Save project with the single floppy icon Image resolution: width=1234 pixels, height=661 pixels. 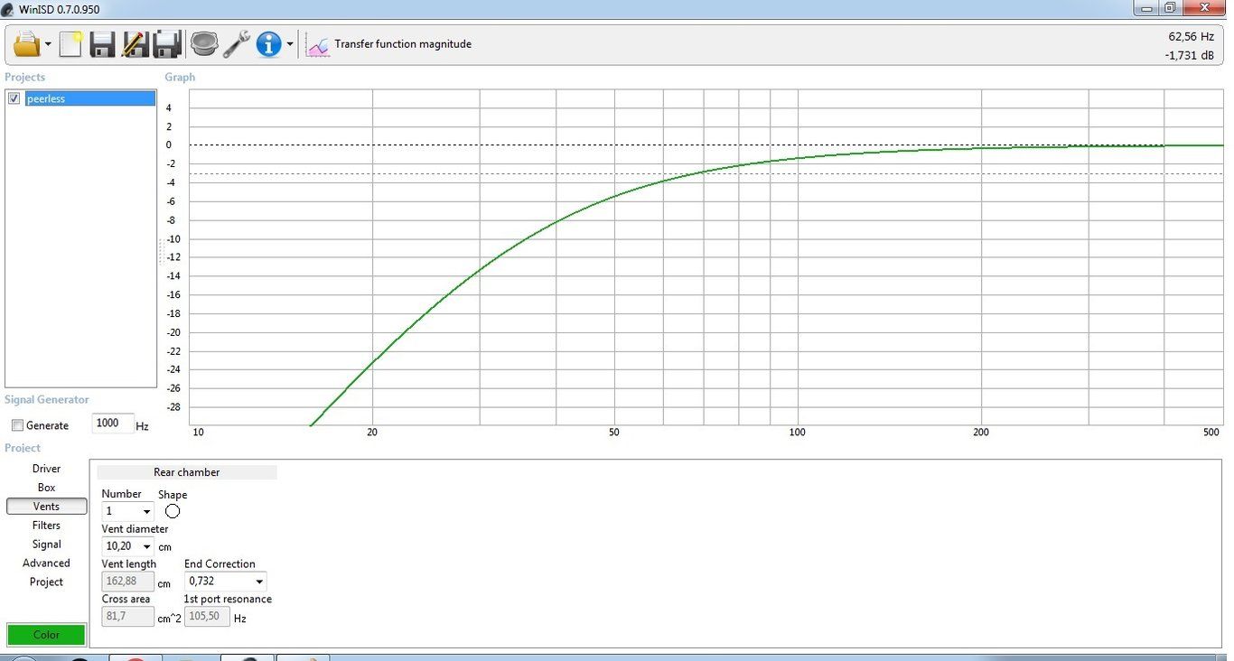[102, 43]
